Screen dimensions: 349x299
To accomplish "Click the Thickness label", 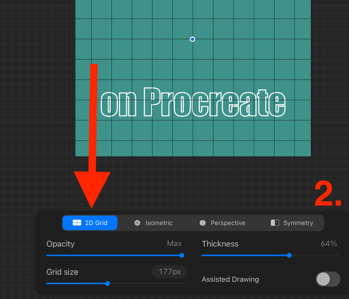I will click(x=220, y=244).
